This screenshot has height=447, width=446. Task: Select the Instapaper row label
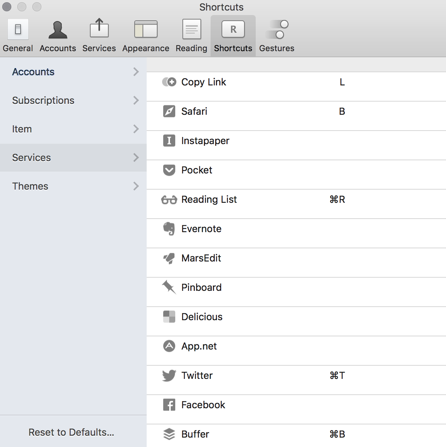(205, 141)
